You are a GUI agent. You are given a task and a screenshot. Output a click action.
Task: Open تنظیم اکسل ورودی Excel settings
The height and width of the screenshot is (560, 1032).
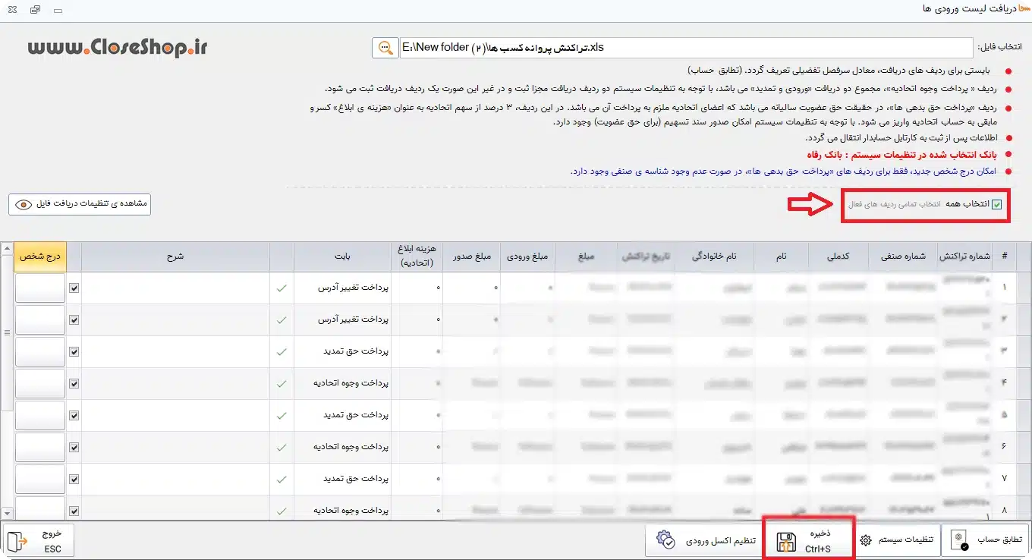pos(705,540)
